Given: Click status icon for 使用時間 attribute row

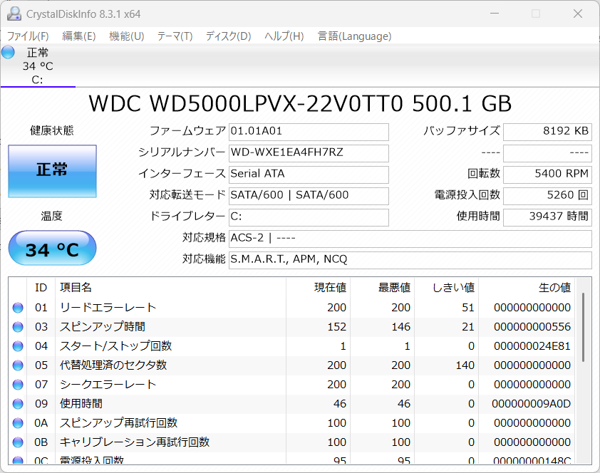Looking at the screenshot, I should [x=18, y=404].
